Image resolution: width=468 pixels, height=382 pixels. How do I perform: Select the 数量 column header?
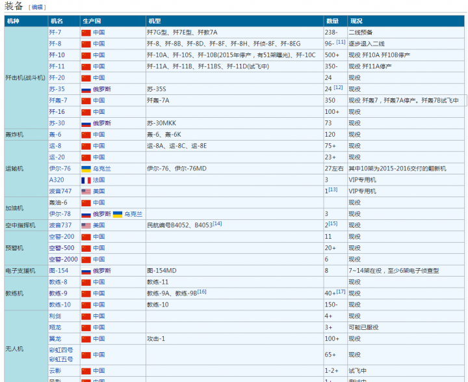click(x=335, y=21)
